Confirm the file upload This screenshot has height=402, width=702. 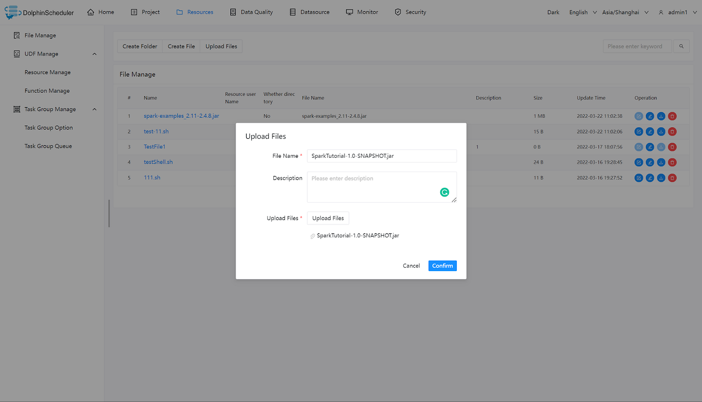click(x=442, y=266)
